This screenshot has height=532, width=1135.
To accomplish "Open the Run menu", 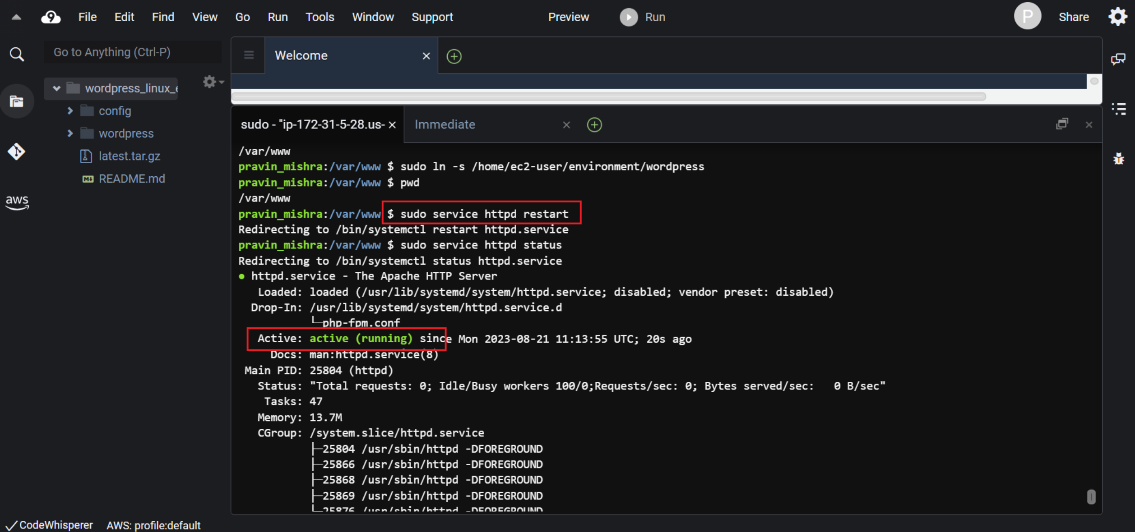I will (278, 17).
